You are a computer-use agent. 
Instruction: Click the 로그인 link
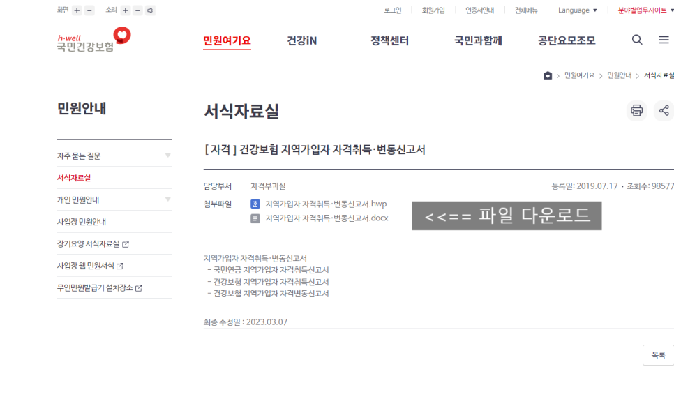pyautogui.click(x=392, y=10)
